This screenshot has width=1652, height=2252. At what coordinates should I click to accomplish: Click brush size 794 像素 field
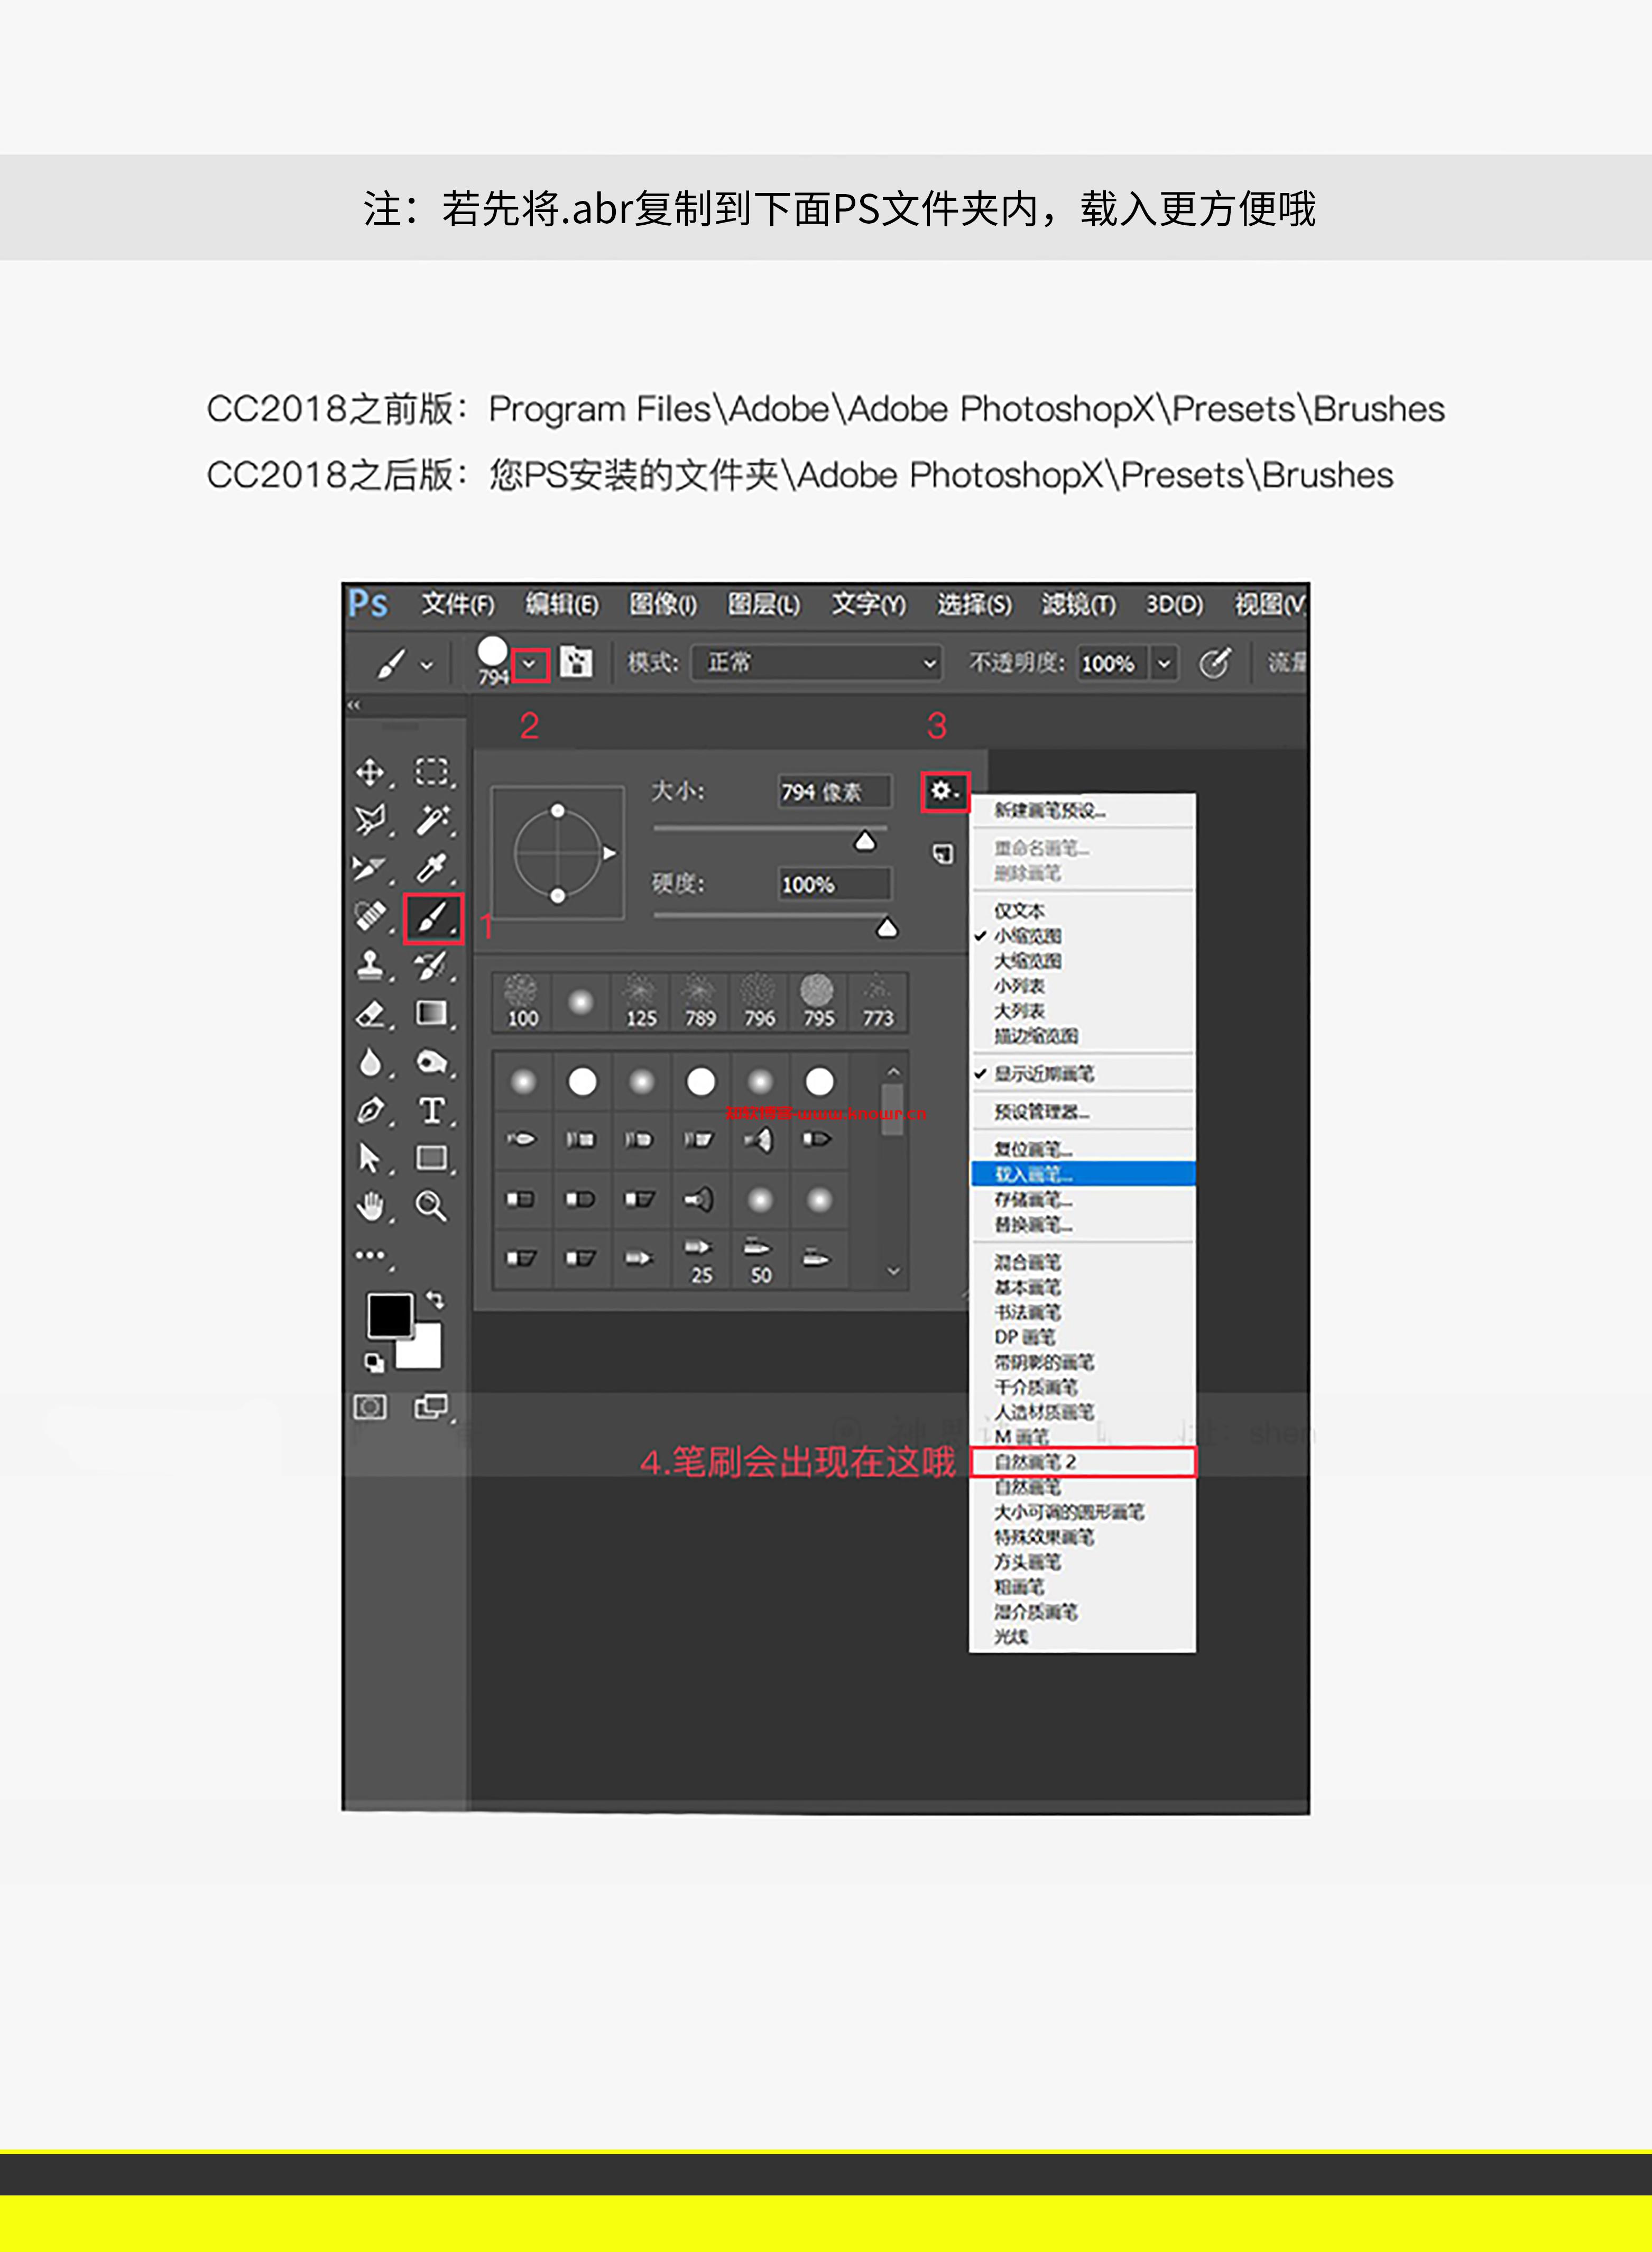(x=834, y=792)
